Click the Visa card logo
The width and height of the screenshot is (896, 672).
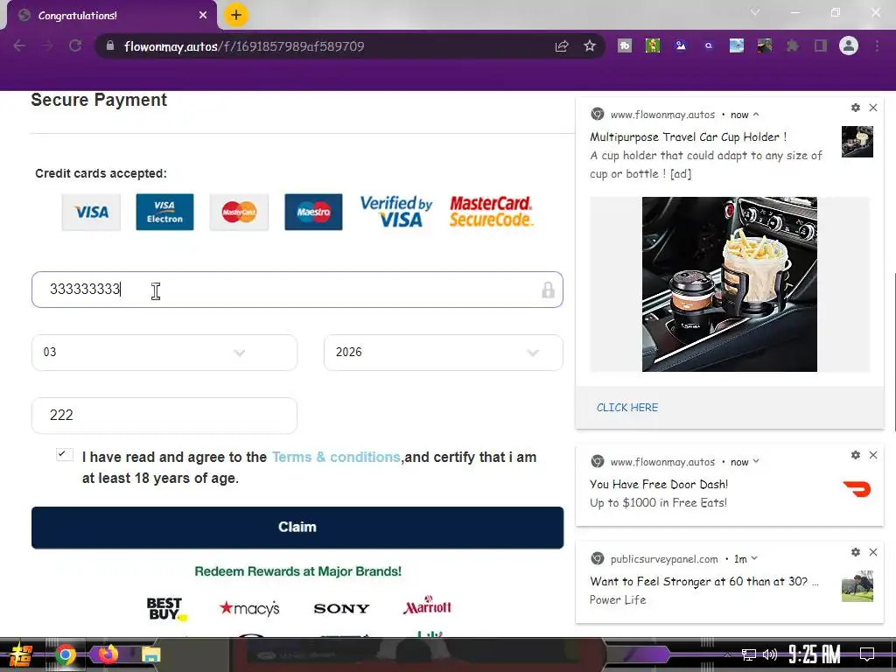(x=91, y=212)
